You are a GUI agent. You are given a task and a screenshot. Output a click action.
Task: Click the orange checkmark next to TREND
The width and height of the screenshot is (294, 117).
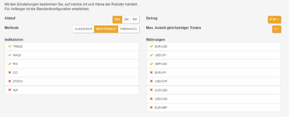coord(10,46)
